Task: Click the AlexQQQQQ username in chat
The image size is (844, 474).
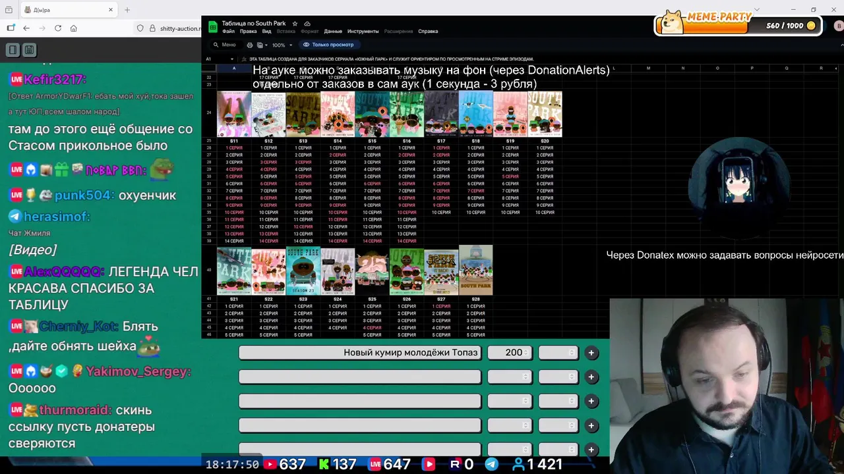Action: pos(64,271)
